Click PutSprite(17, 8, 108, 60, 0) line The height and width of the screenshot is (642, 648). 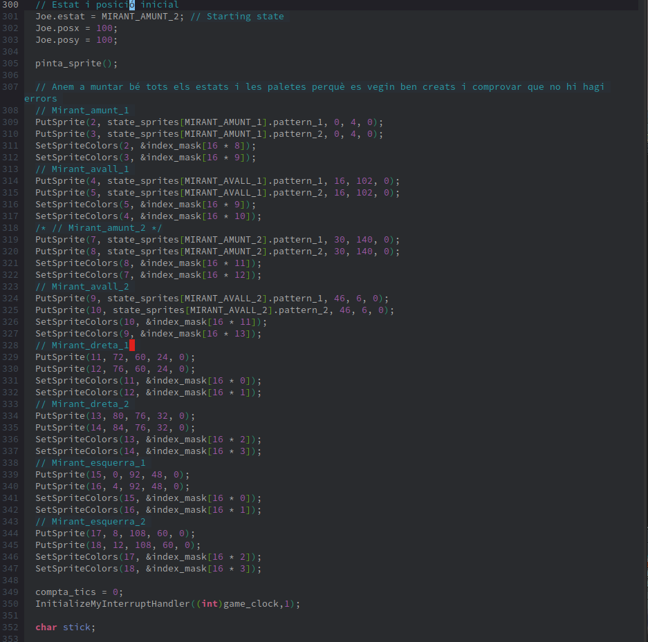[x=115, y=534]
